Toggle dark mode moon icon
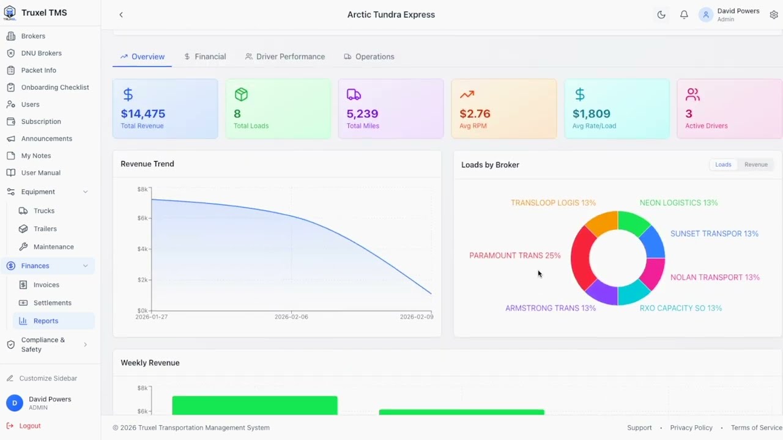This screenshot has height=440, width=783. click(x=661, y=15)
